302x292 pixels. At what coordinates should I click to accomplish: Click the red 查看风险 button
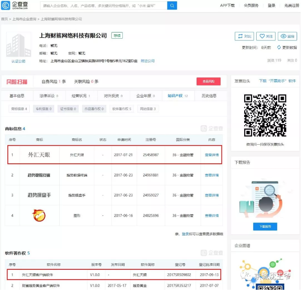(209, 81)
